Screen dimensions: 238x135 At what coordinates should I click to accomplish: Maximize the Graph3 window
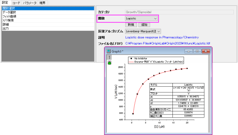197,52
